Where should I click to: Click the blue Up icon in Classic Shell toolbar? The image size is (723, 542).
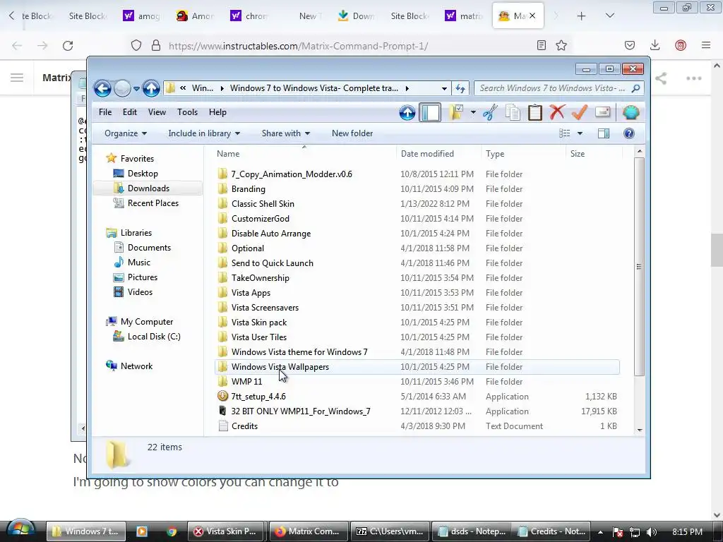point(407,112)
